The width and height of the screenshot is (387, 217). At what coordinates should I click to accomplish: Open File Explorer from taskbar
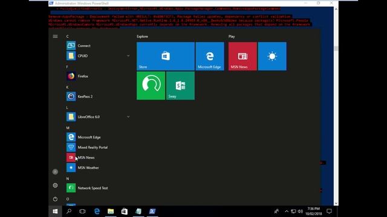point(111,212)
